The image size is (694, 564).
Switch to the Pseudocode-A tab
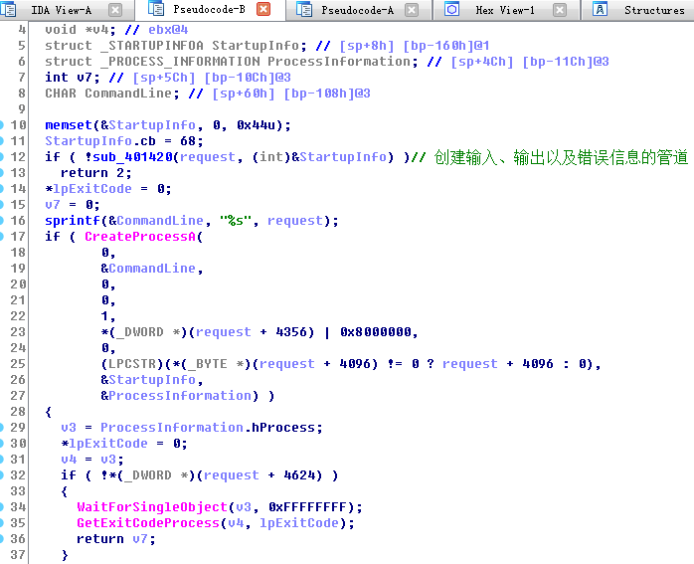pyautogui.click(x=357, y=10)
